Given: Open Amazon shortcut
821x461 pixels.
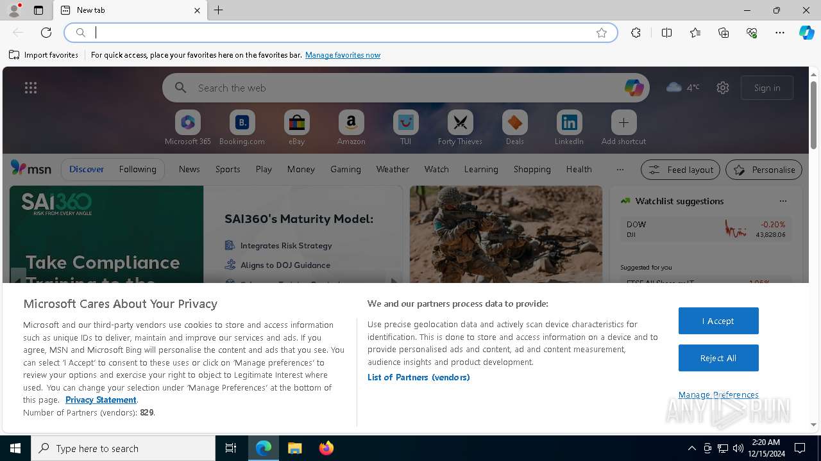Looking at the screenshot, I should 351,127.
